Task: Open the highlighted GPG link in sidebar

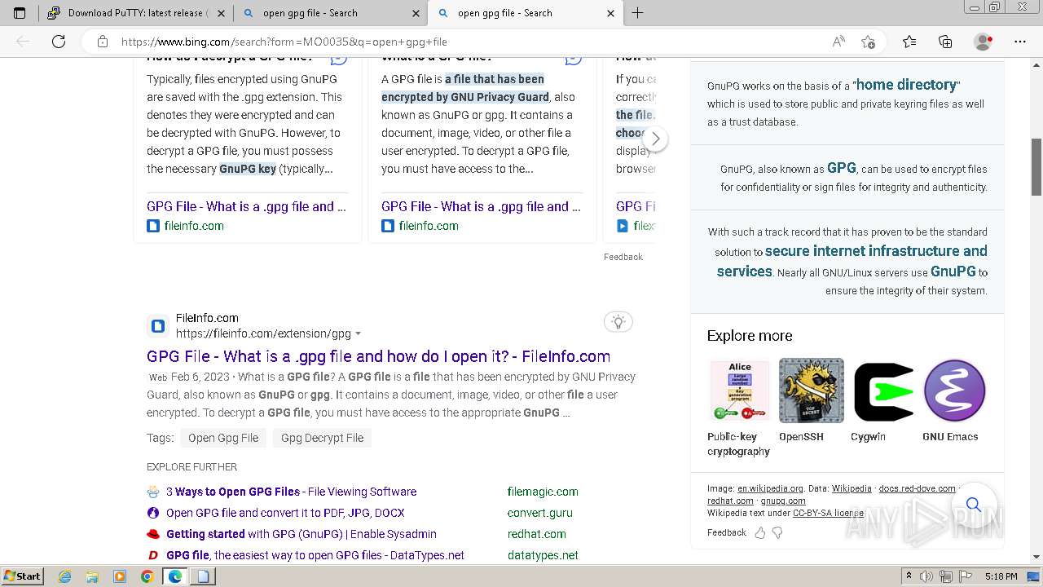Action: pyautogui.click(x=842, y=168)
